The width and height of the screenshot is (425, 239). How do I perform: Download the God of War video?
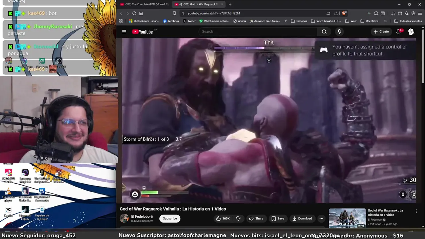[302, 218]
